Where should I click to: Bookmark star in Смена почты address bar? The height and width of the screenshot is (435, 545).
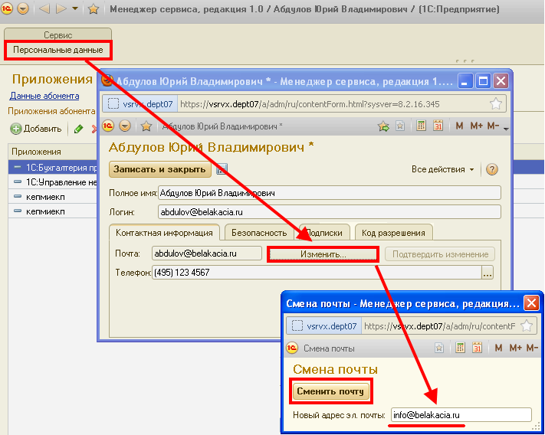(527, 326)
